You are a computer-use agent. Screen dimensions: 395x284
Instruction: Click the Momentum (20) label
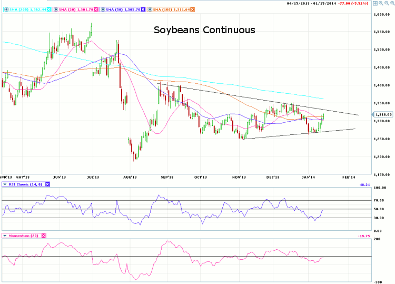(x=24, y=236)
